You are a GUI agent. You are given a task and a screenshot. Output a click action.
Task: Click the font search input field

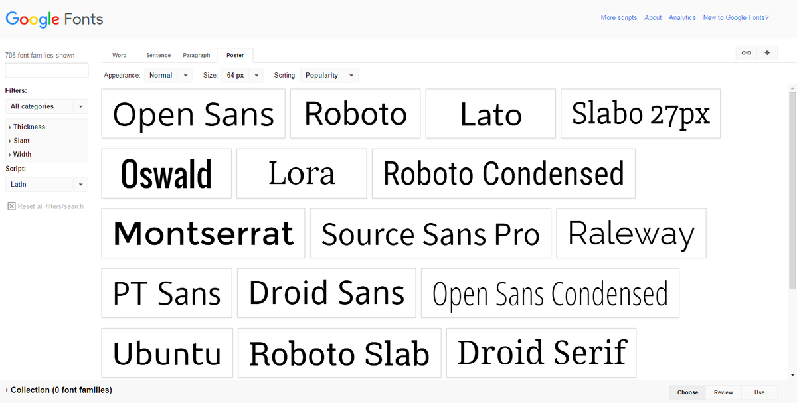click(46, 70)
